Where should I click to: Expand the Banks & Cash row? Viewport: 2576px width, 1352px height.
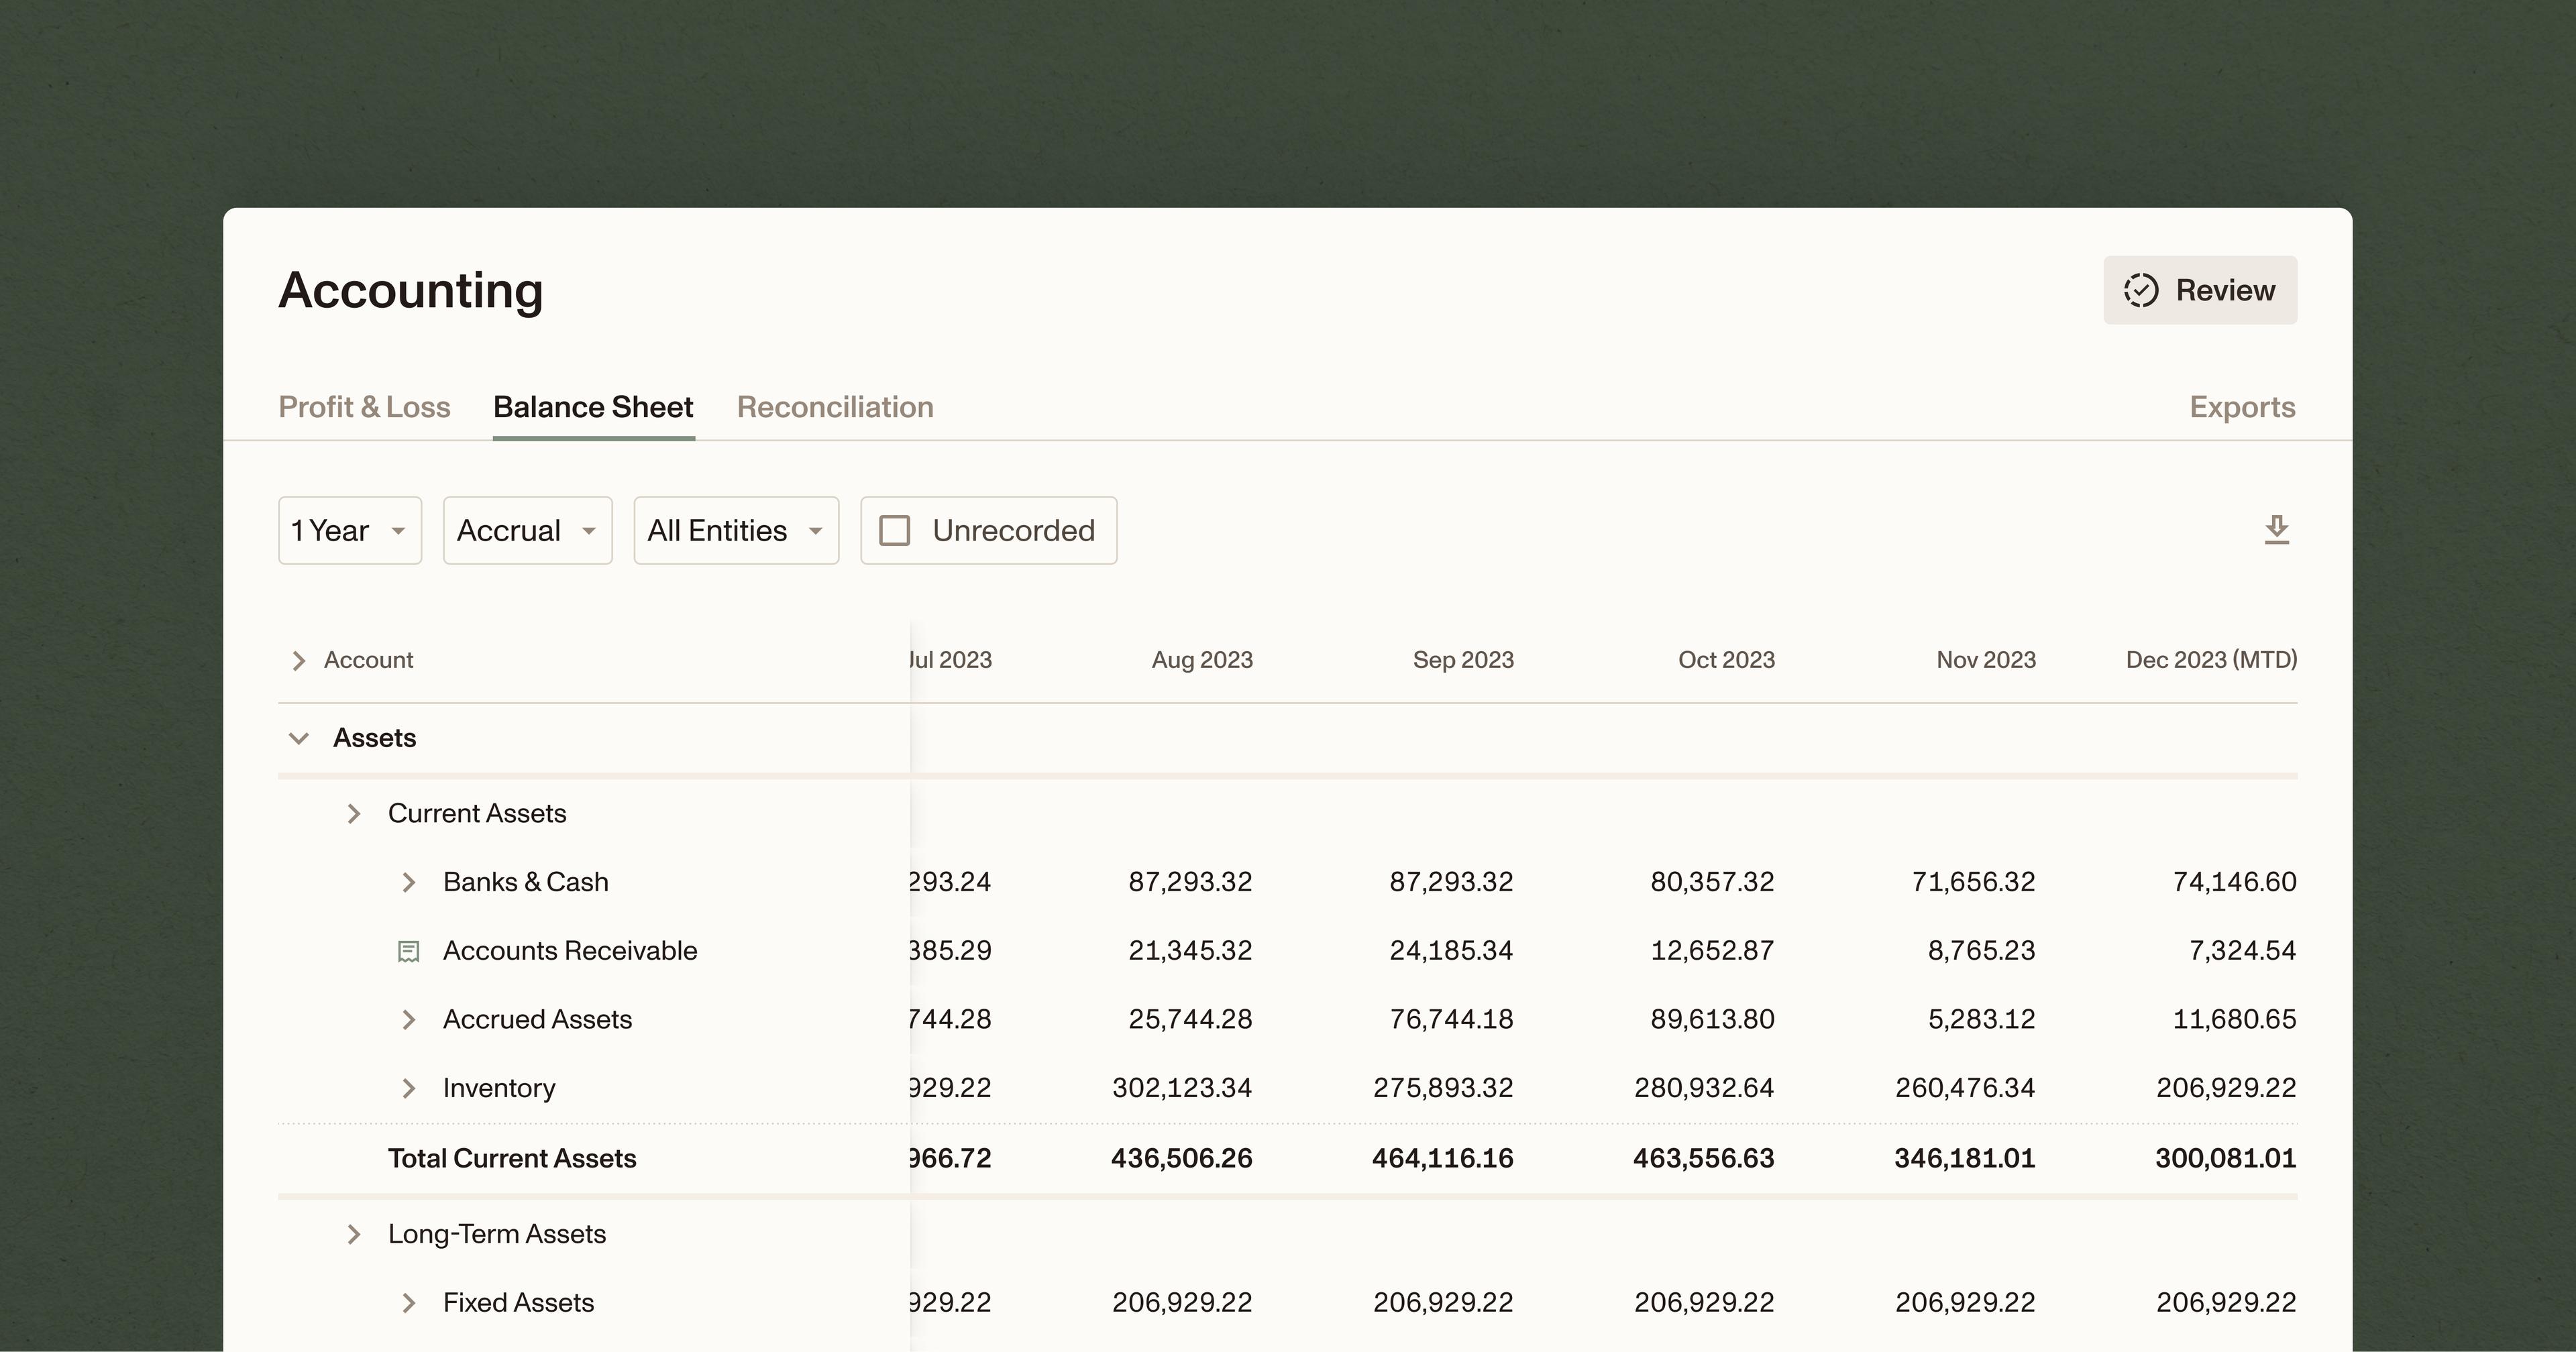408,882
